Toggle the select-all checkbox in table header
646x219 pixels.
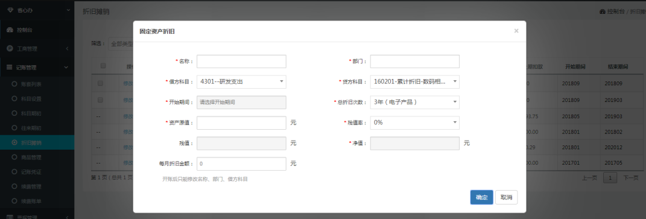click(103, 66)
